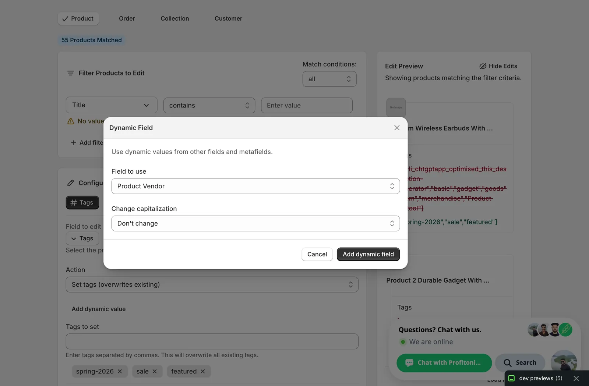Click Add dynamic field button
Image resolution: width=589 pixels, height=386 pixels.
[x=368, y=254]
